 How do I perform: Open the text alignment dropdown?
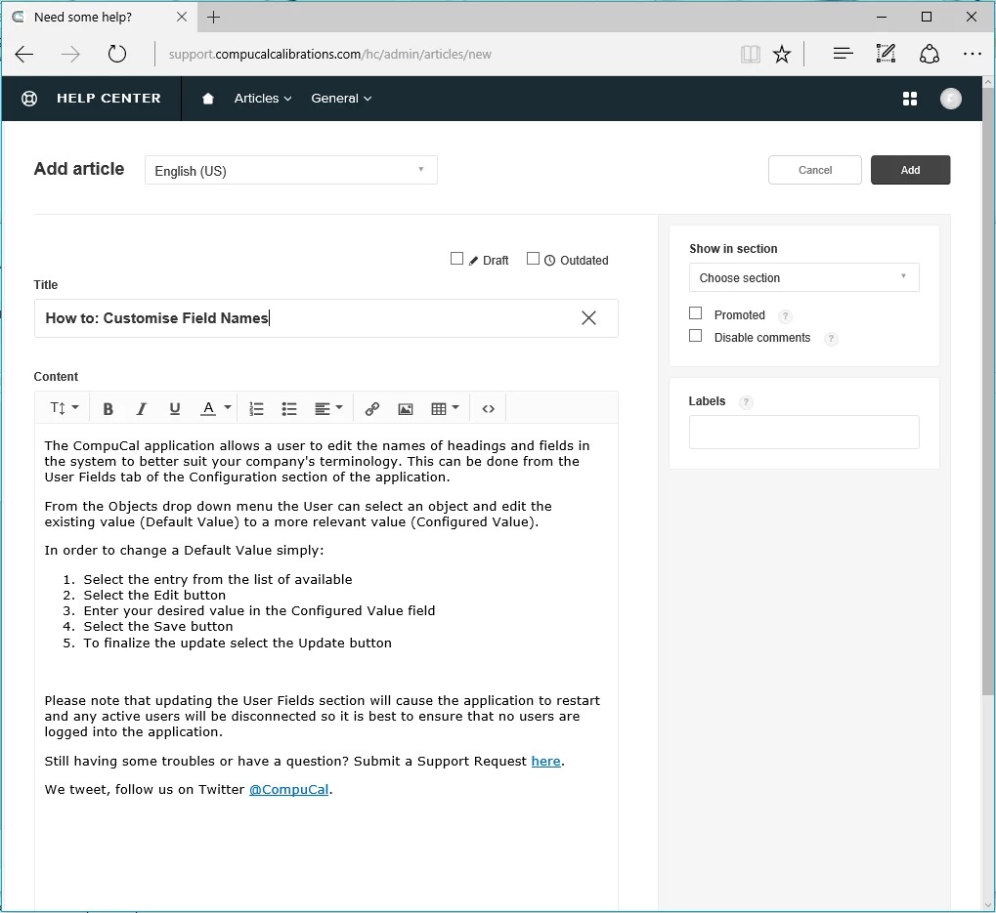328,408
